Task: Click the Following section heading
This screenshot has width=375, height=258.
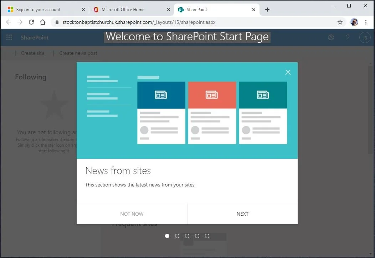Action: click(x=31, y=77)
